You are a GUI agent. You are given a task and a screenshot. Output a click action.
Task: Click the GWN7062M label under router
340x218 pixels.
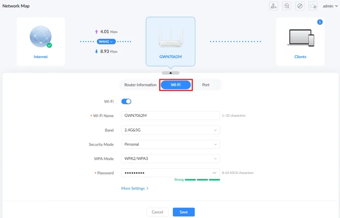click(170, 57)
